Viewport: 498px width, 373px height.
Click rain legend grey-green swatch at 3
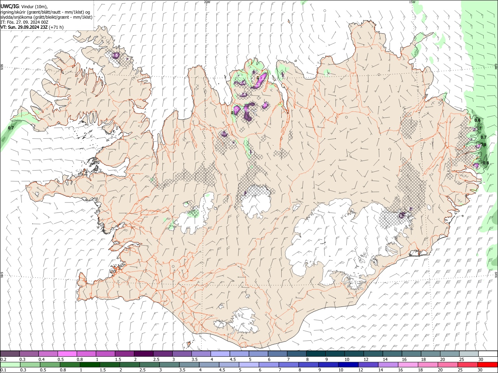pyautogui.click(x=169, y=364)
